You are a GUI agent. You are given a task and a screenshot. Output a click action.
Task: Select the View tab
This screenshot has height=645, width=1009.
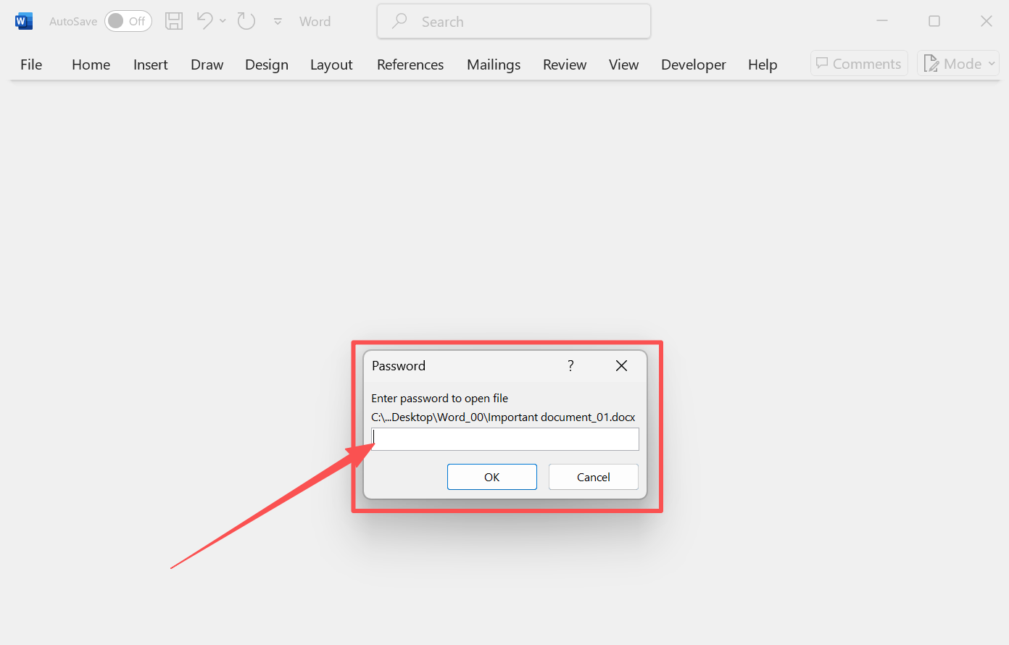point(624,64)
